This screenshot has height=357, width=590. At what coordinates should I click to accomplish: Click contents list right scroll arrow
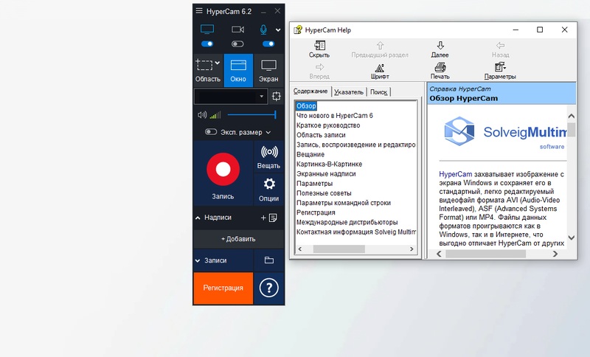click(412, 249)
